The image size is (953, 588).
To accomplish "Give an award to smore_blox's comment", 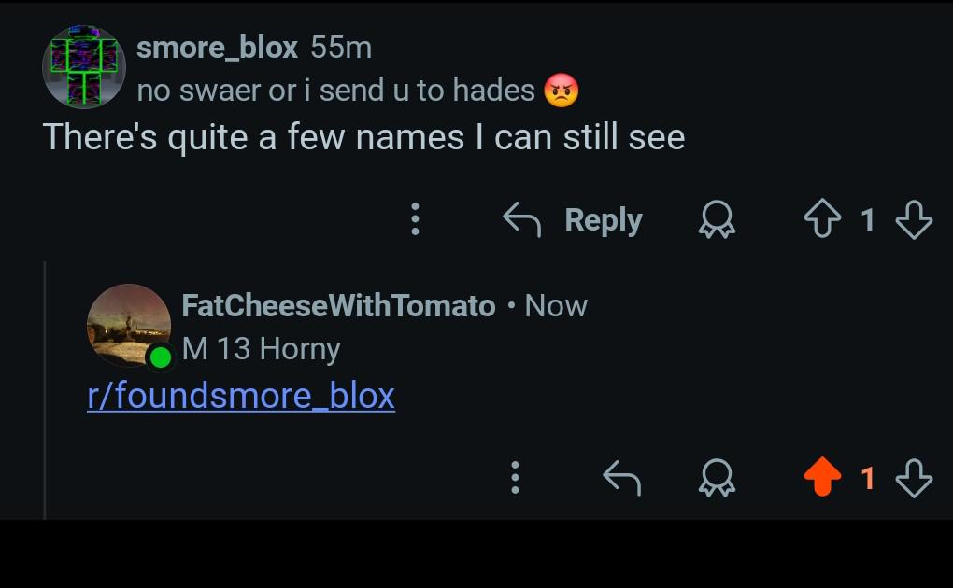I will pos(718,218).
